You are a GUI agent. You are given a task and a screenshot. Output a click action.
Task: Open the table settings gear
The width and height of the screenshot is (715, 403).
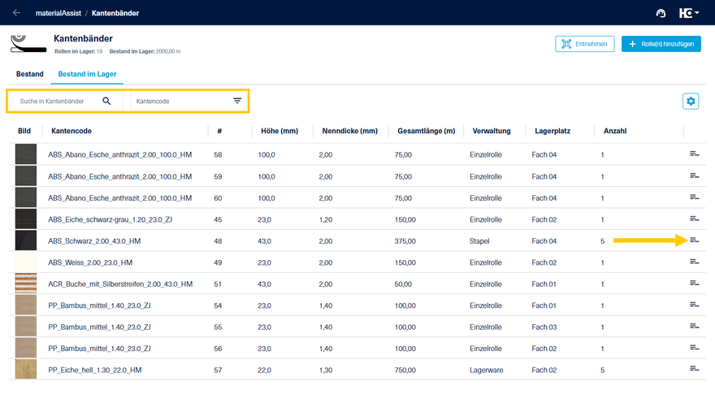click(691, 101)
